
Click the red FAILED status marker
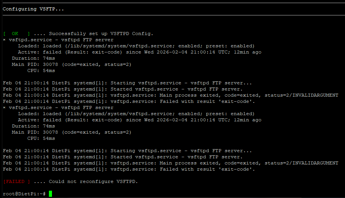tap(17, 181)
